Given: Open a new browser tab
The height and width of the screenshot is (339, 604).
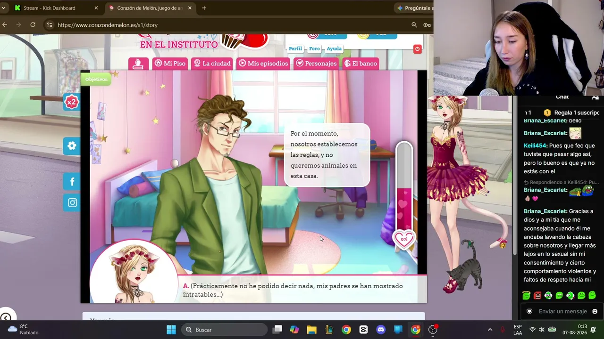Looking at the screenshot, I should [204, 8].
